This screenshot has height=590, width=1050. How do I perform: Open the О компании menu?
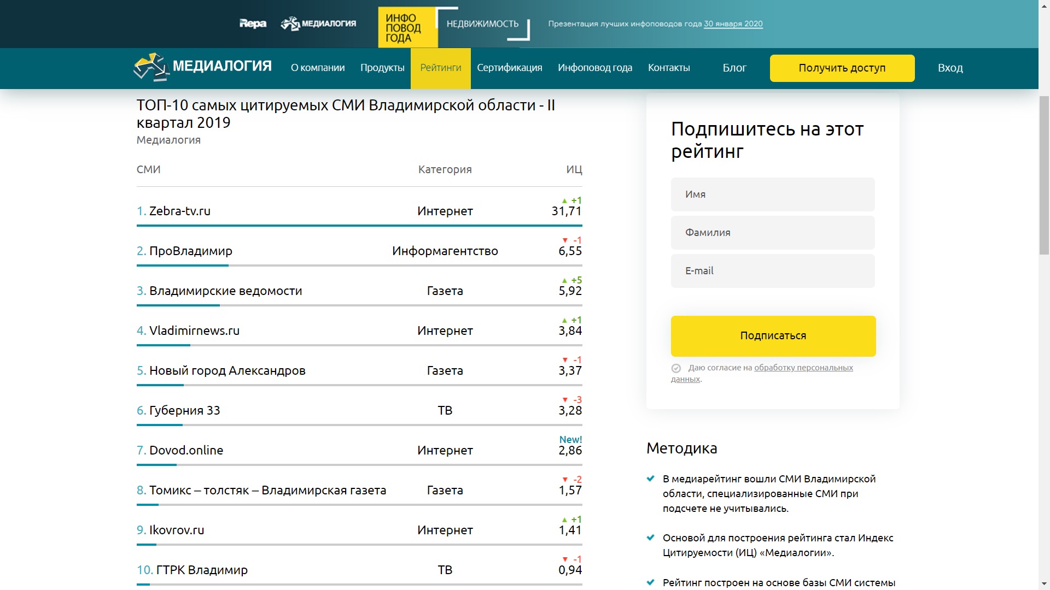(318, 68)
